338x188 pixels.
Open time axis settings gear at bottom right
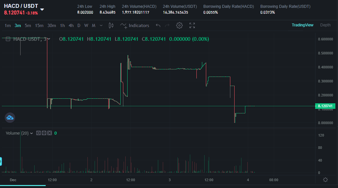pos(326,180)
